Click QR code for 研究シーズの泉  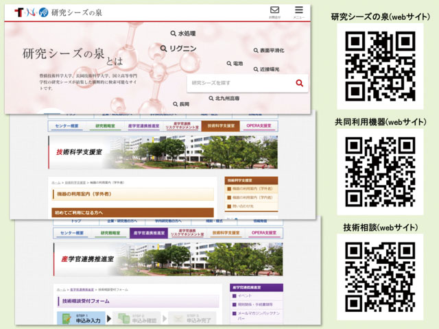pyautogui.click(x=380, y=66)
